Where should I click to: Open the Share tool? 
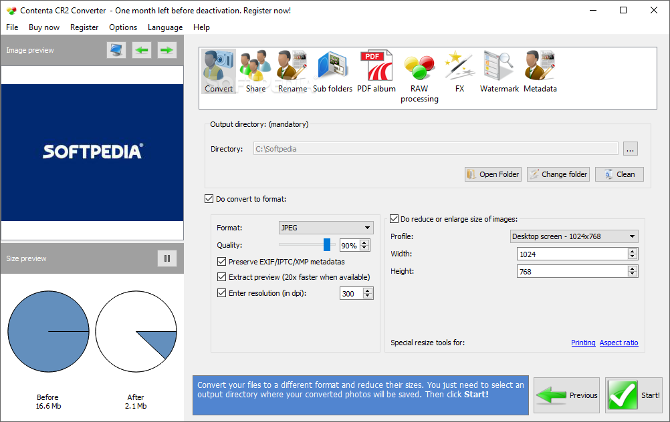pos(255,71)
